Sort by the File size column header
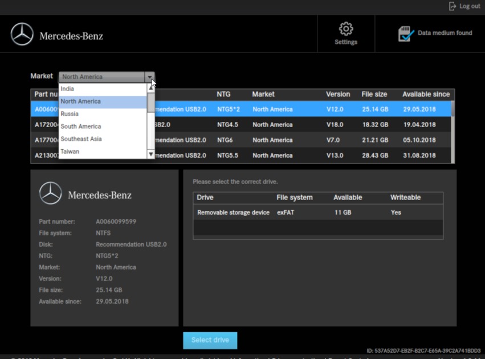Image resolution: width=485 pixels, height=359 pixels. (x=374, y=95)
